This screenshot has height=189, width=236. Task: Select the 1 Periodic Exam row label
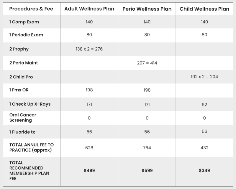point(26,35)
